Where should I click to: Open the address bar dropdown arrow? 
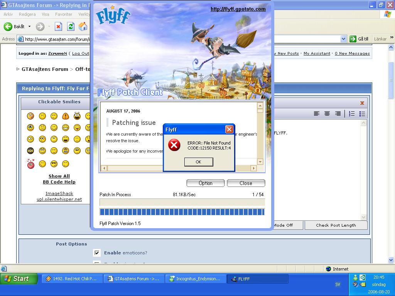click(343, 39)
